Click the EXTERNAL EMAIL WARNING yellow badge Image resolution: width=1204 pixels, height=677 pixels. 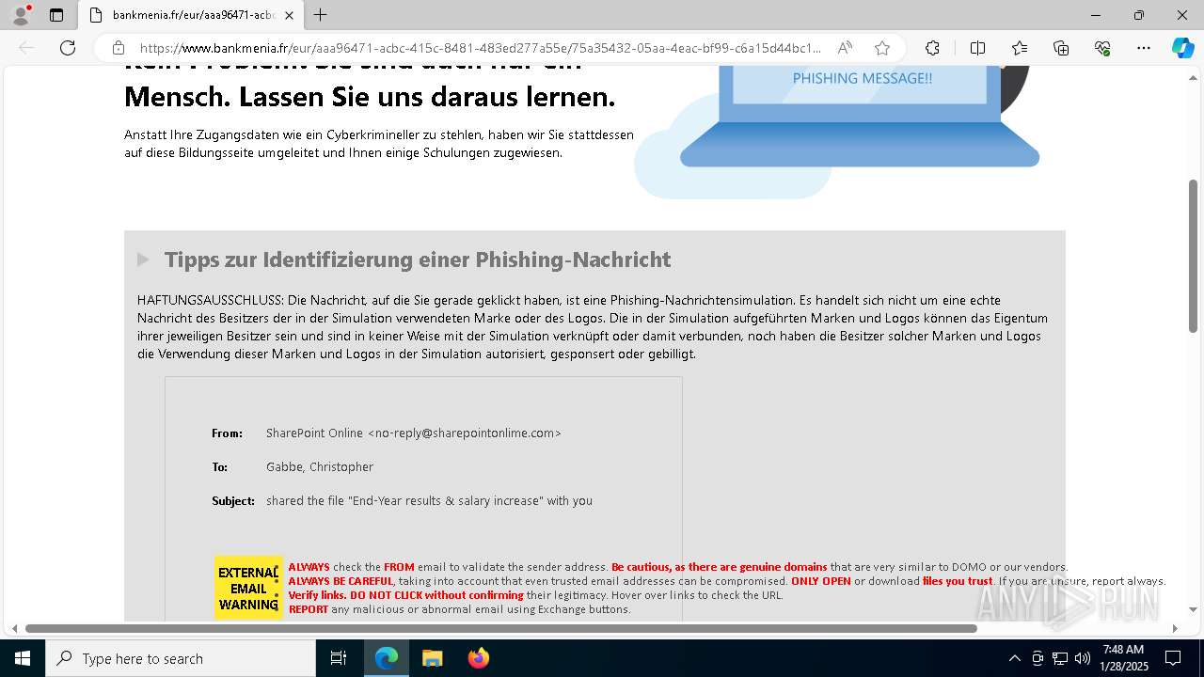tap(248, 588)
